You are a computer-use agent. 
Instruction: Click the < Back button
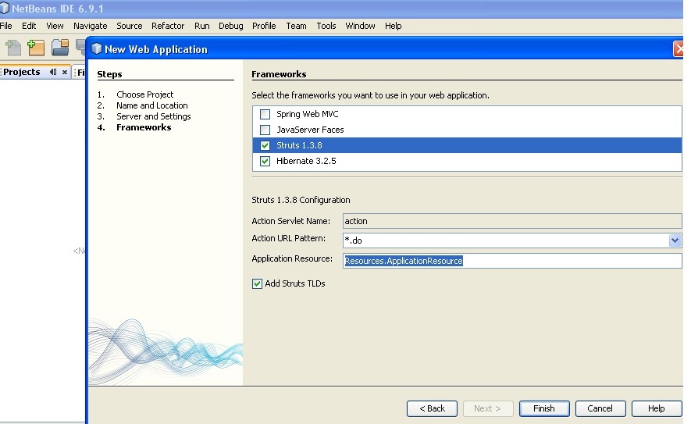coord(432,408)
